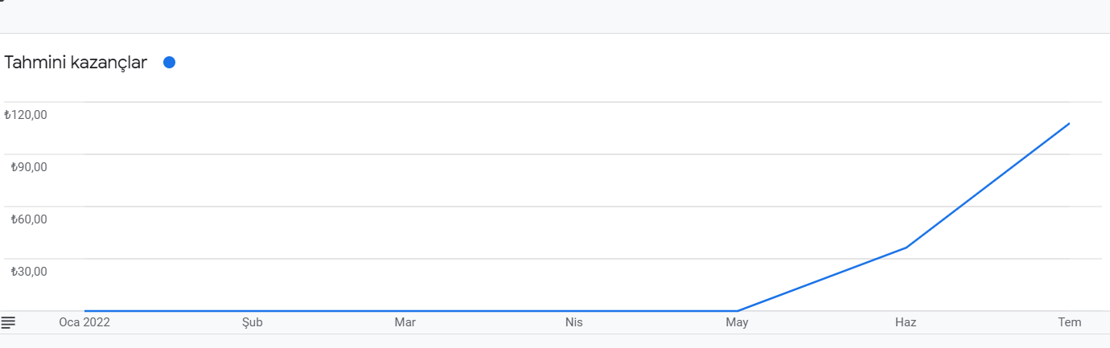Click the Nis month label
The image size is (1110, 348).
[x=573, y=322]
